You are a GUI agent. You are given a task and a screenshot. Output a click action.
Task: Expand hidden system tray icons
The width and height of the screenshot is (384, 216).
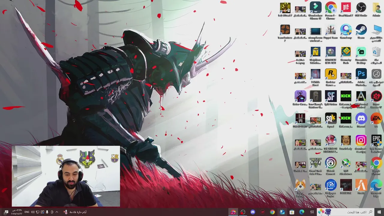point(57,212)
